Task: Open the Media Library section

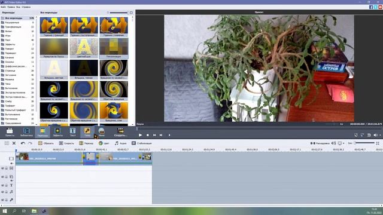Action: click(26, 132)
